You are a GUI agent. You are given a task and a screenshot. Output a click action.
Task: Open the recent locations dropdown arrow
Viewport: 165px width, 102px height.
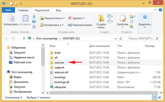(19, 39)
